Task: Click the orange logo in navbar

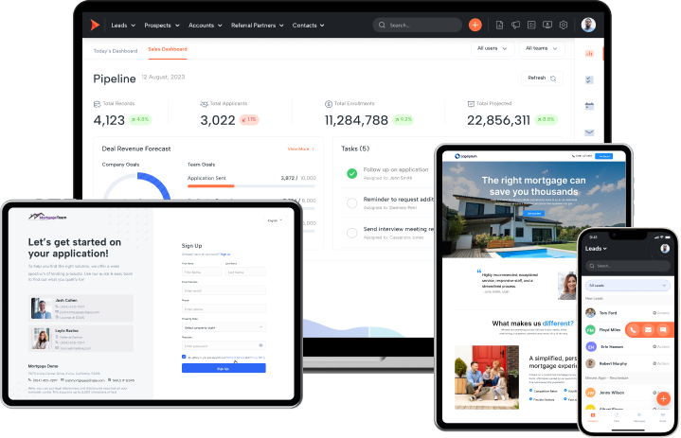Action: pos(93,25)
